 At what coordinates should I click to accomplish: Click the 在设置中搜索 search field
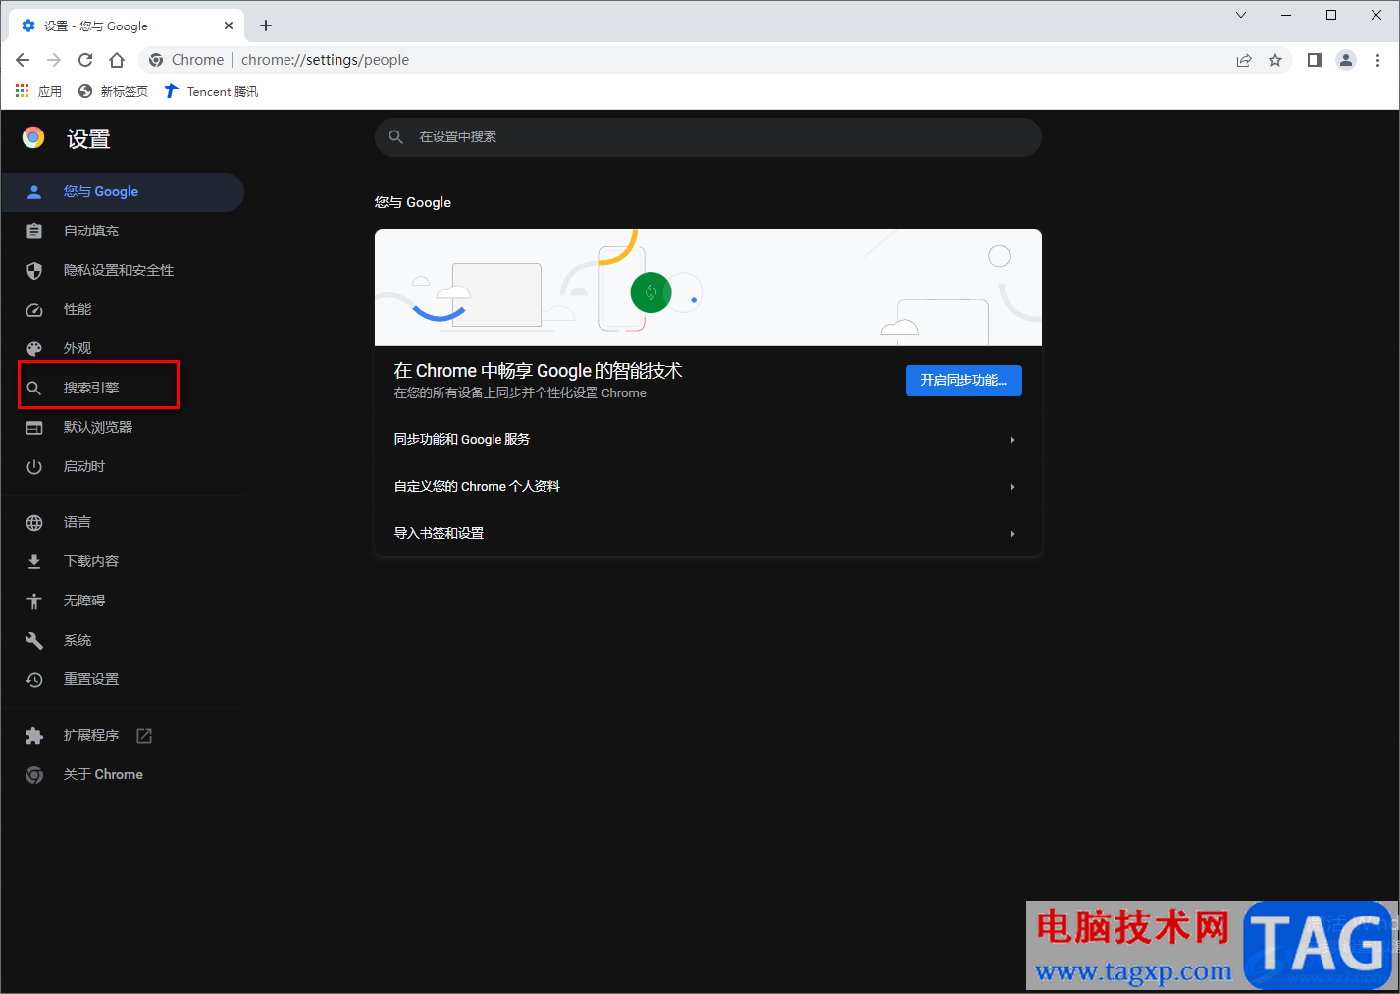[x=708, y=137]
